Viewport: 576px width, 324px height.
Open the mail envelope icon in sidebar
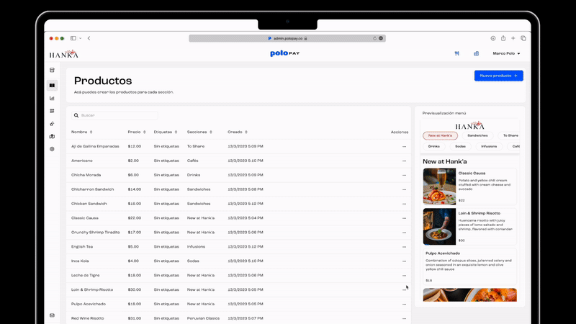[x=52, y=315]
